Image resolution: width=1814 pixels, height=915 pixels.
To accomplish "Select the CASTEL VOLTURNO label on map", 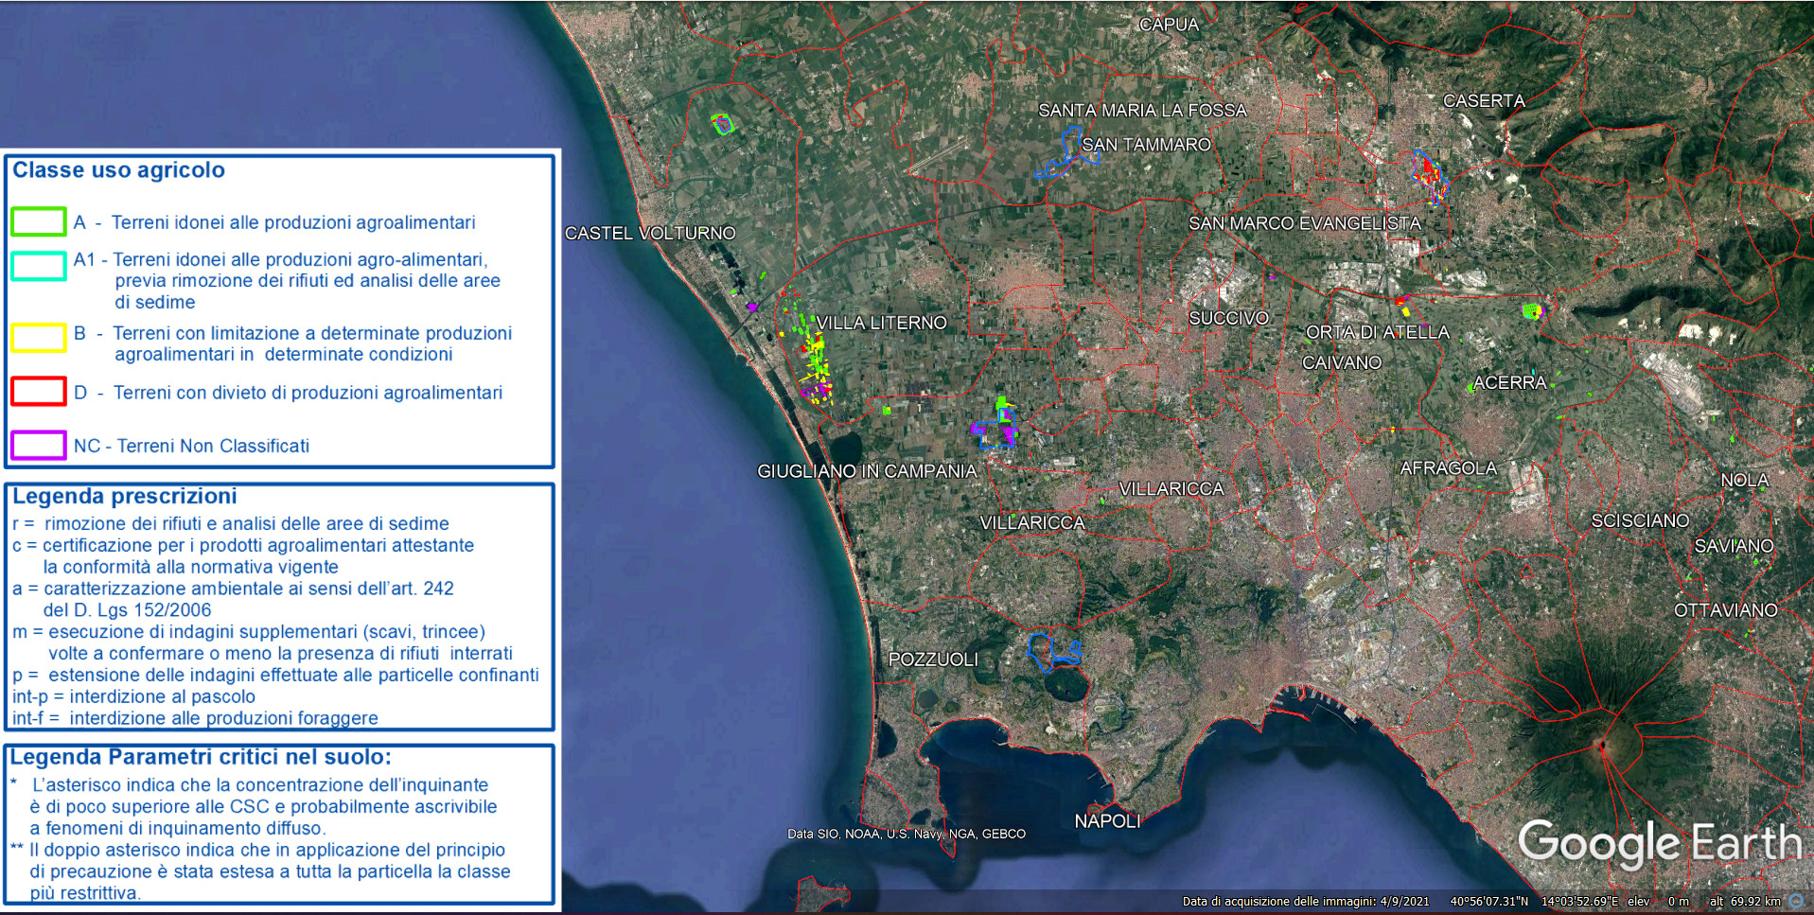I will pos(650,233).
